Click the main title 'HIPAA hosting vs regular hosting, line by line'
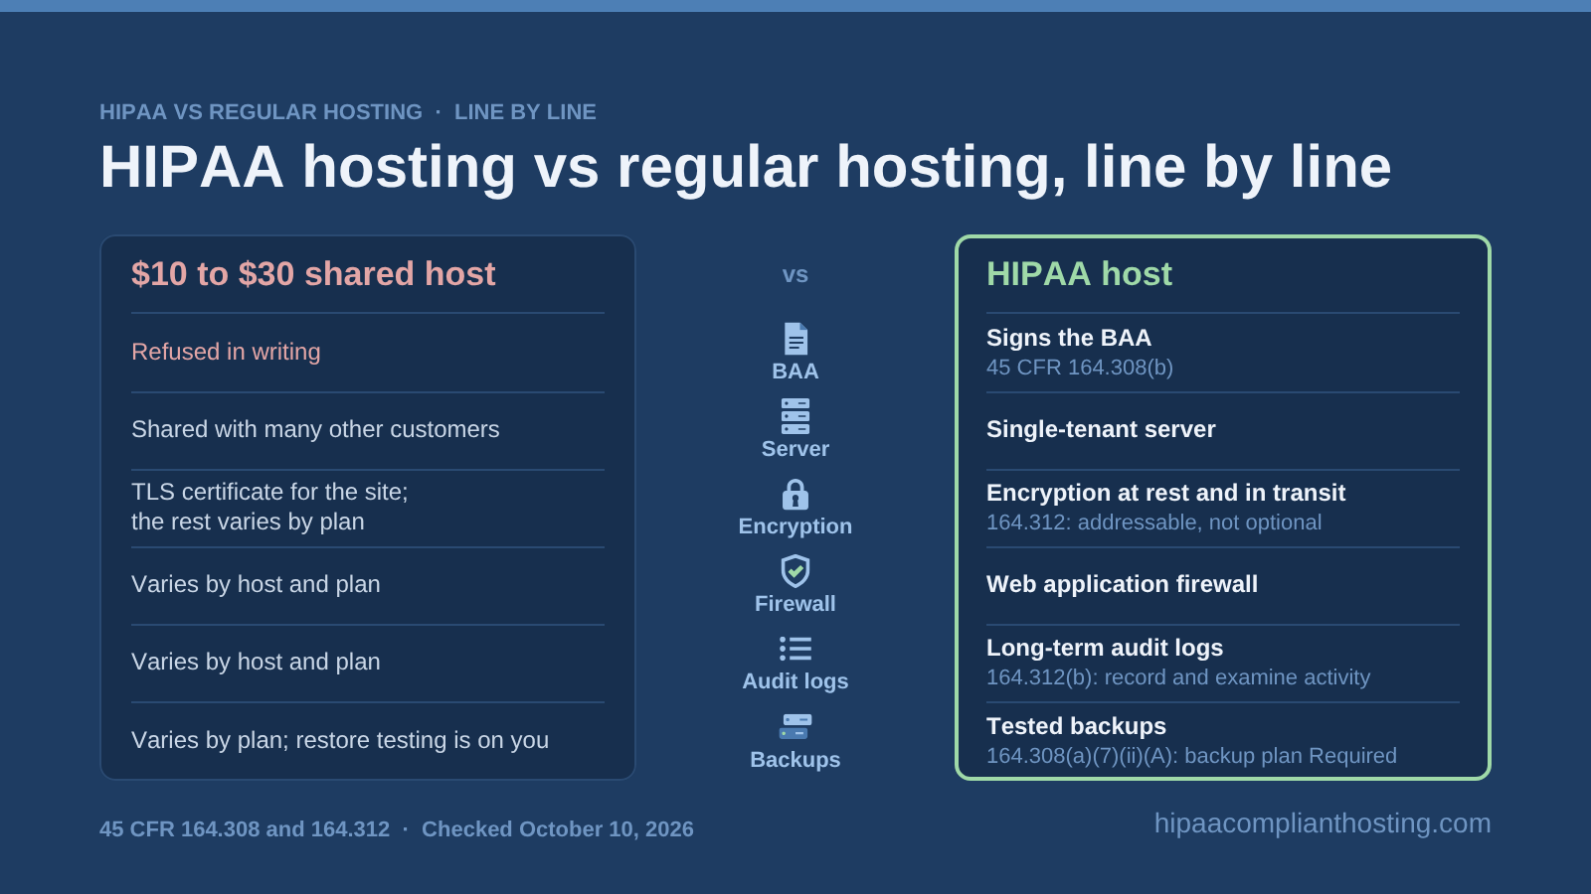 pos(745,167)
